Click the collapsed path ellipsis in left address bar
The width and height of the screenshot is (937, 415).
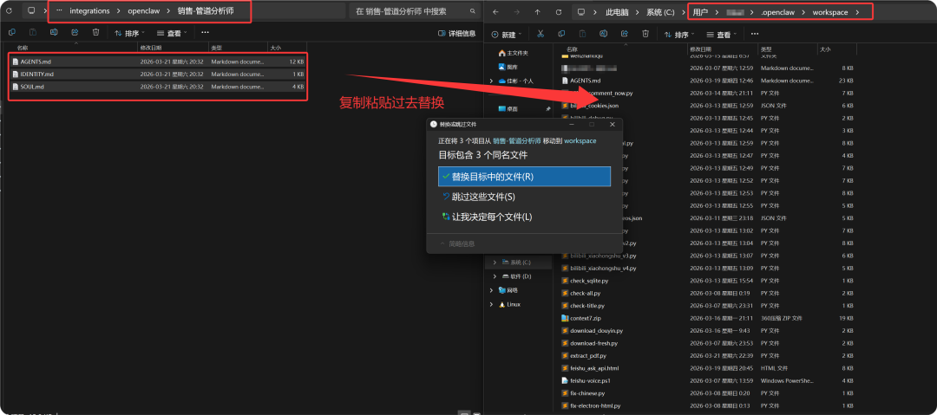tap(59, 11)
